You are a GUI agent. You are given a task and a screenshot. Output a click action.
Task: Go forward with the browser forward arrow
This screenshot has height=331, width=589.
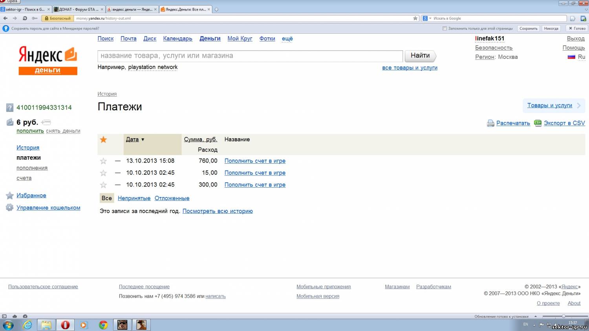pyautogui.click(x=15, y=18)
